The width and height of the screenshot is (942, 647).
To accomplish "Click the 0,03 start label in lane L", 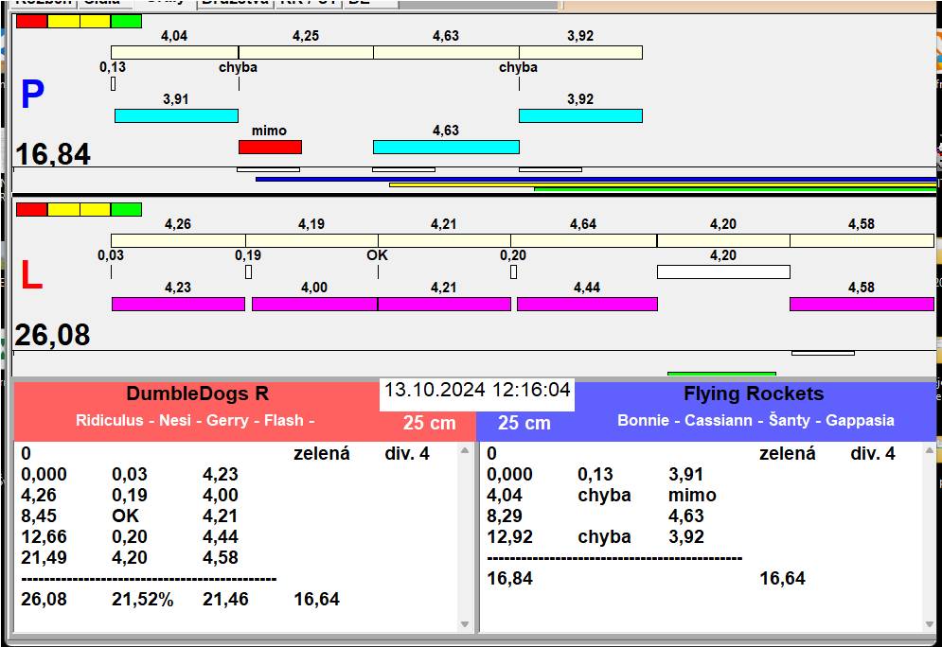I will click(111, 255).
